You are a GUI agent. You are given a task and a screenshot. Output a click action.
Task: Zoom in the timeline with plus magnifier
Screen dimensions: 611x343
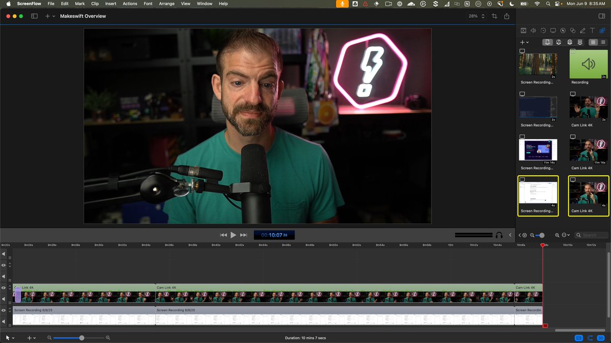tap(108, 337)
